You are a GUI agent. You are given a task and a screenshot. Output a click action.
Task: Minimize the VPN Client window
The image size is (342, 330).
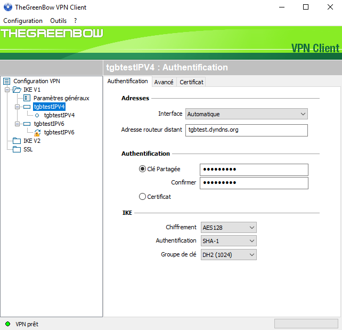click(x=282, y=7)
